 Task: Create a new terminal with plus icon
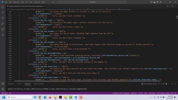pos(159,84)
